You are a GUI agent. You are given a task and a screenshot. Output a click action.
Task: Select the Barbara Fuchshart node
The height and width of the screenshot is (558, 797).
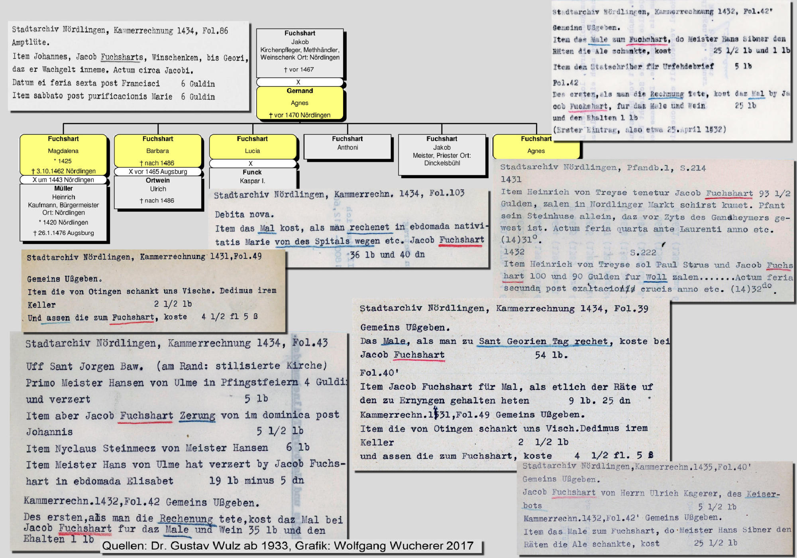point(158,150)
